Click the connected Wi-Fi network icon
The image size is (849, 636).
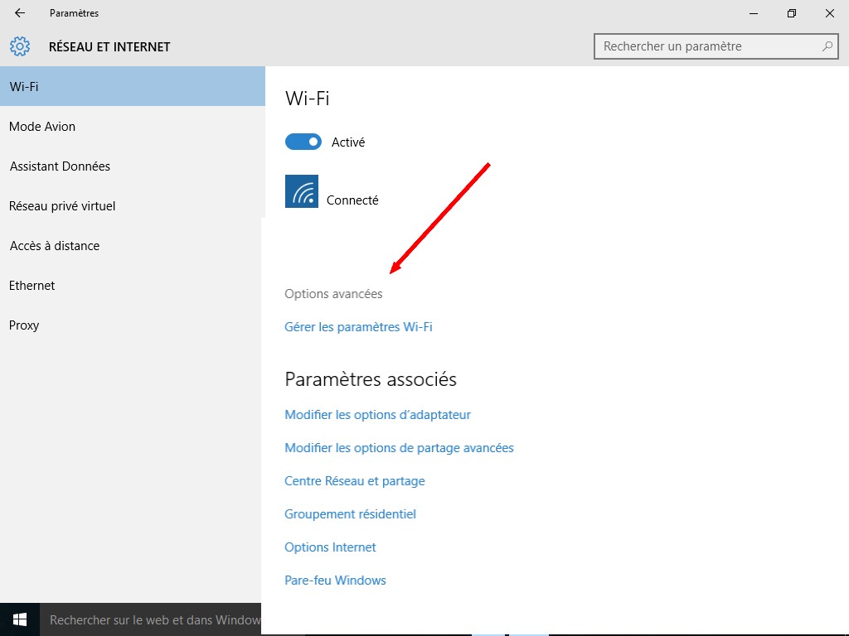click(x=302, y=191)
